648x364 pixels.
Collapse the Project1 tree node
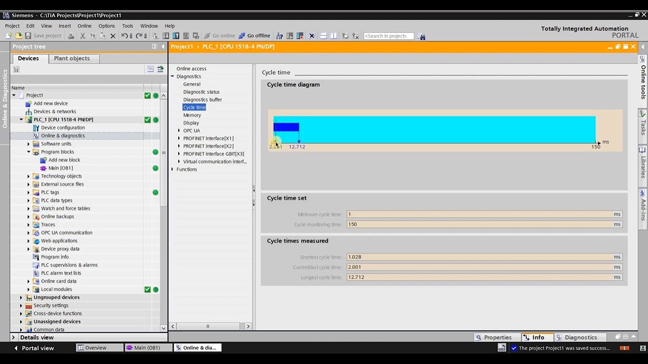(x=14, y=95)
